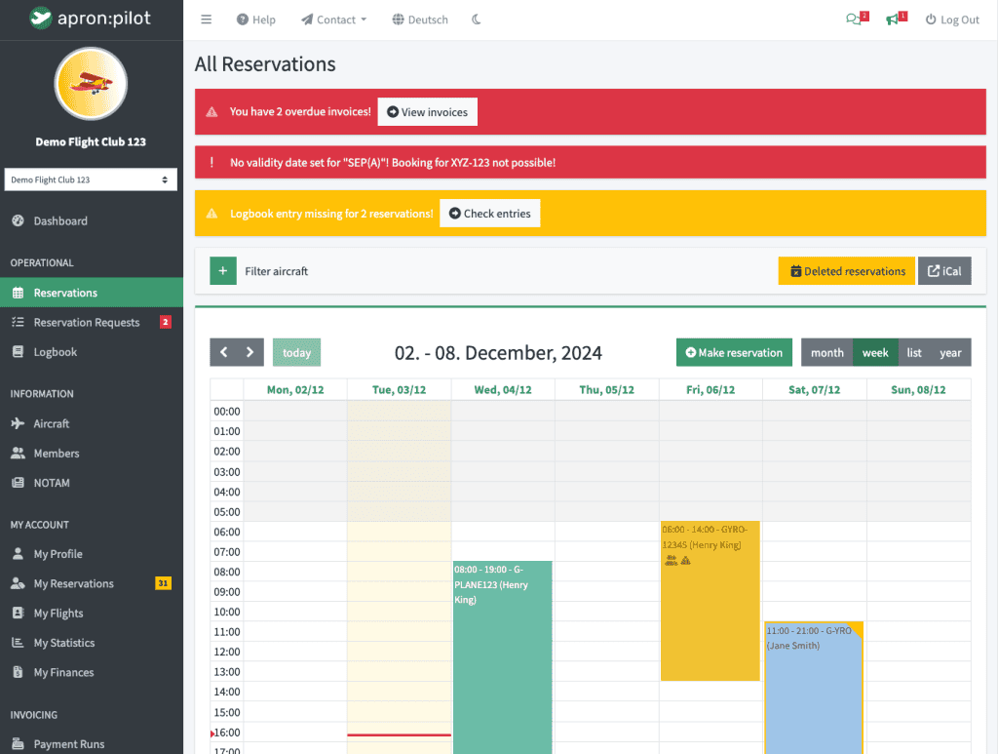Image resolution: width=998 pixels, height=754 pixels.
Task: Click the warning icons on GYRO-12345 reservation
Action: pos(678,561)
